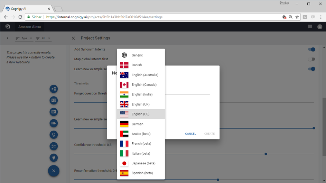Image resolution: width=326 pixels, height=183 pixels.
Task: Click the CANCEL button in dialog
Action: (x=190, y=134)
